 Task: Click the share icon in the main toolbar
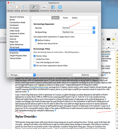[x=115, y=34]
